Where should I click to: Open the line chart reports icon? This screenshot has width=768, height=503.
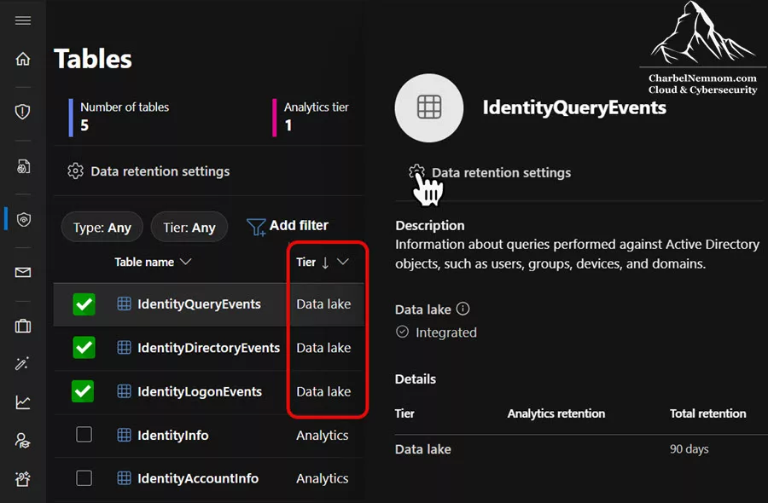[23, 402]
